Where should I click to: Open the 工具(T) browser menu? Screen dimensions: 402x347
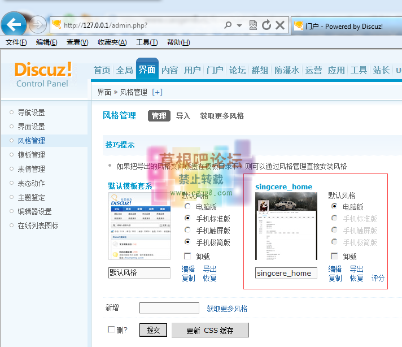[147, 42]
